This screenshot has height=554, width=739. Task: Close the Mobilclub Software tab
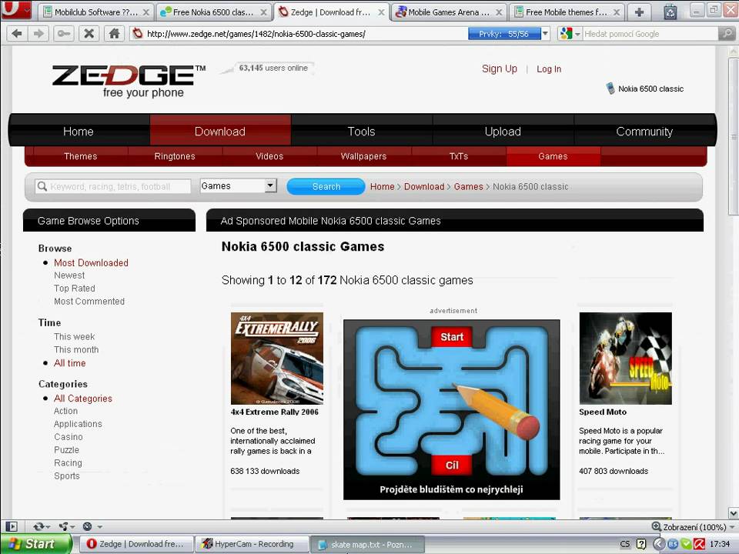(146, 12)
